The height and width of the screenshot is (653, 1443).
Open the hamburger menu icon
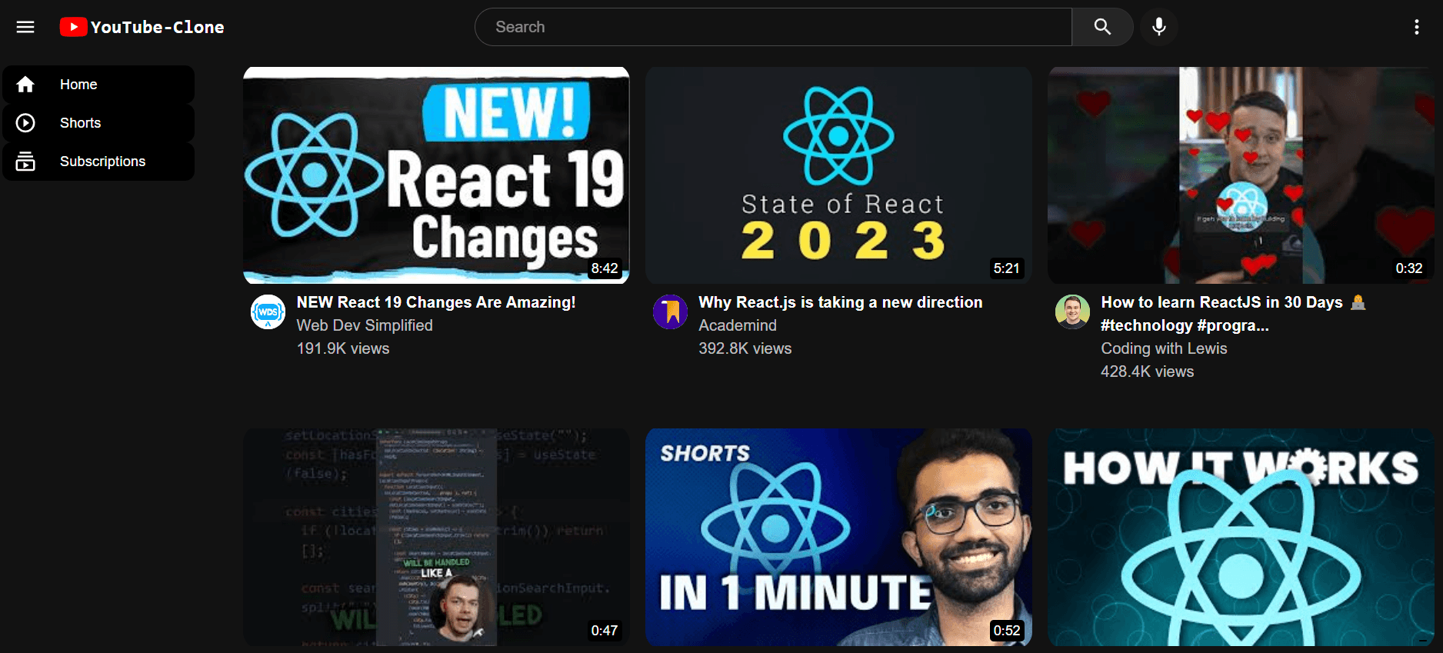point(25,27)
